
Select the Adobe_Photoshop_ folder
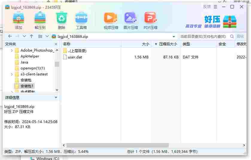click(34, 50)
